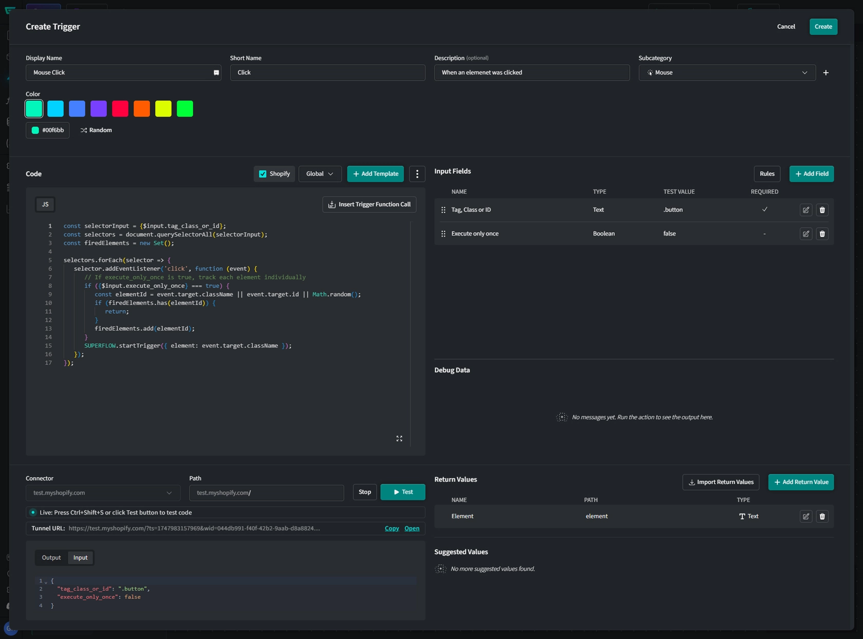Switch to the Output tab
The height and width of the screenshot is (639, 863).
point(51,558)
